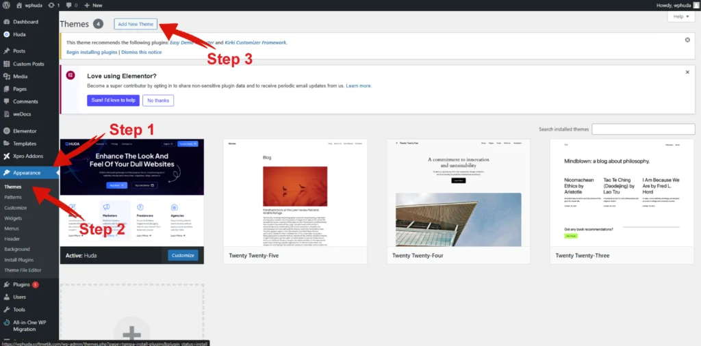Open Twenty Twenty-Five theme thumbnail
This screenshot has width=701, height=346.
tap(295, 192)
